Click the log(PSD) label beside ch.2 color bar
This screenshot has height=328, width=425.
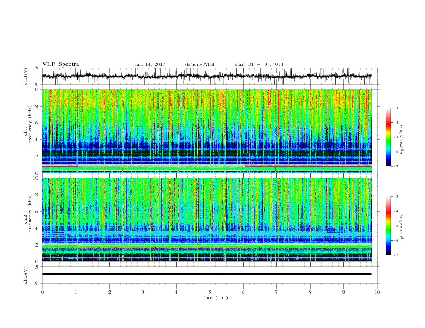pyautogui.click(x=401, y=228)
